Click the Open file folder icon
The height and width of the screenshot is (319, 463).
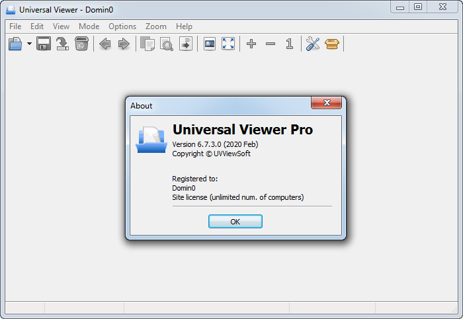coord(15,44)
